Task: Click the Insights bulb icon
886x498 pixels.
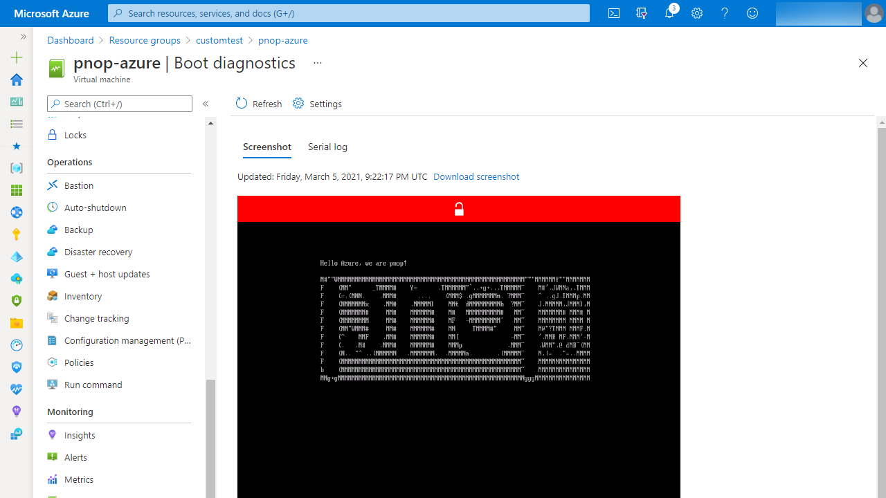Action: (x=53, y=435)
